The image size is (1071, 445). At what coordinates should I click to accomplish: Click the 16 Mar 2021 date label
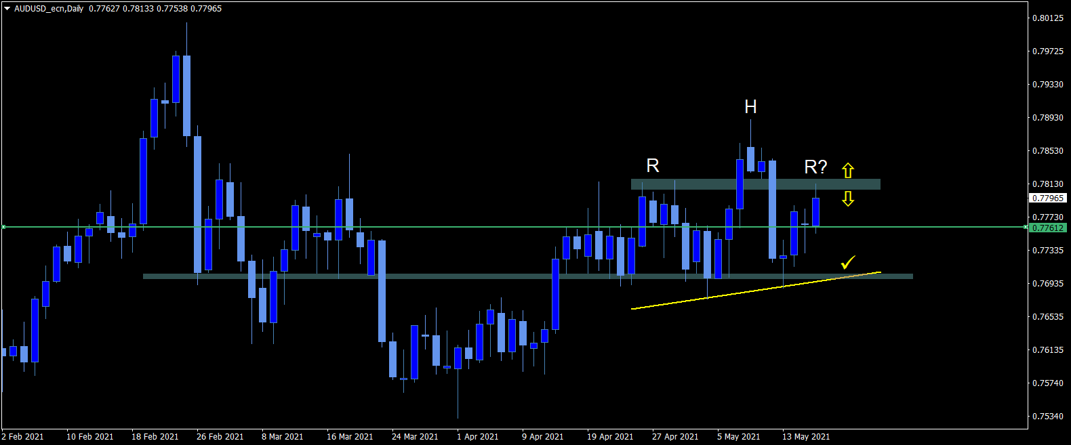(x=350, y=437)
